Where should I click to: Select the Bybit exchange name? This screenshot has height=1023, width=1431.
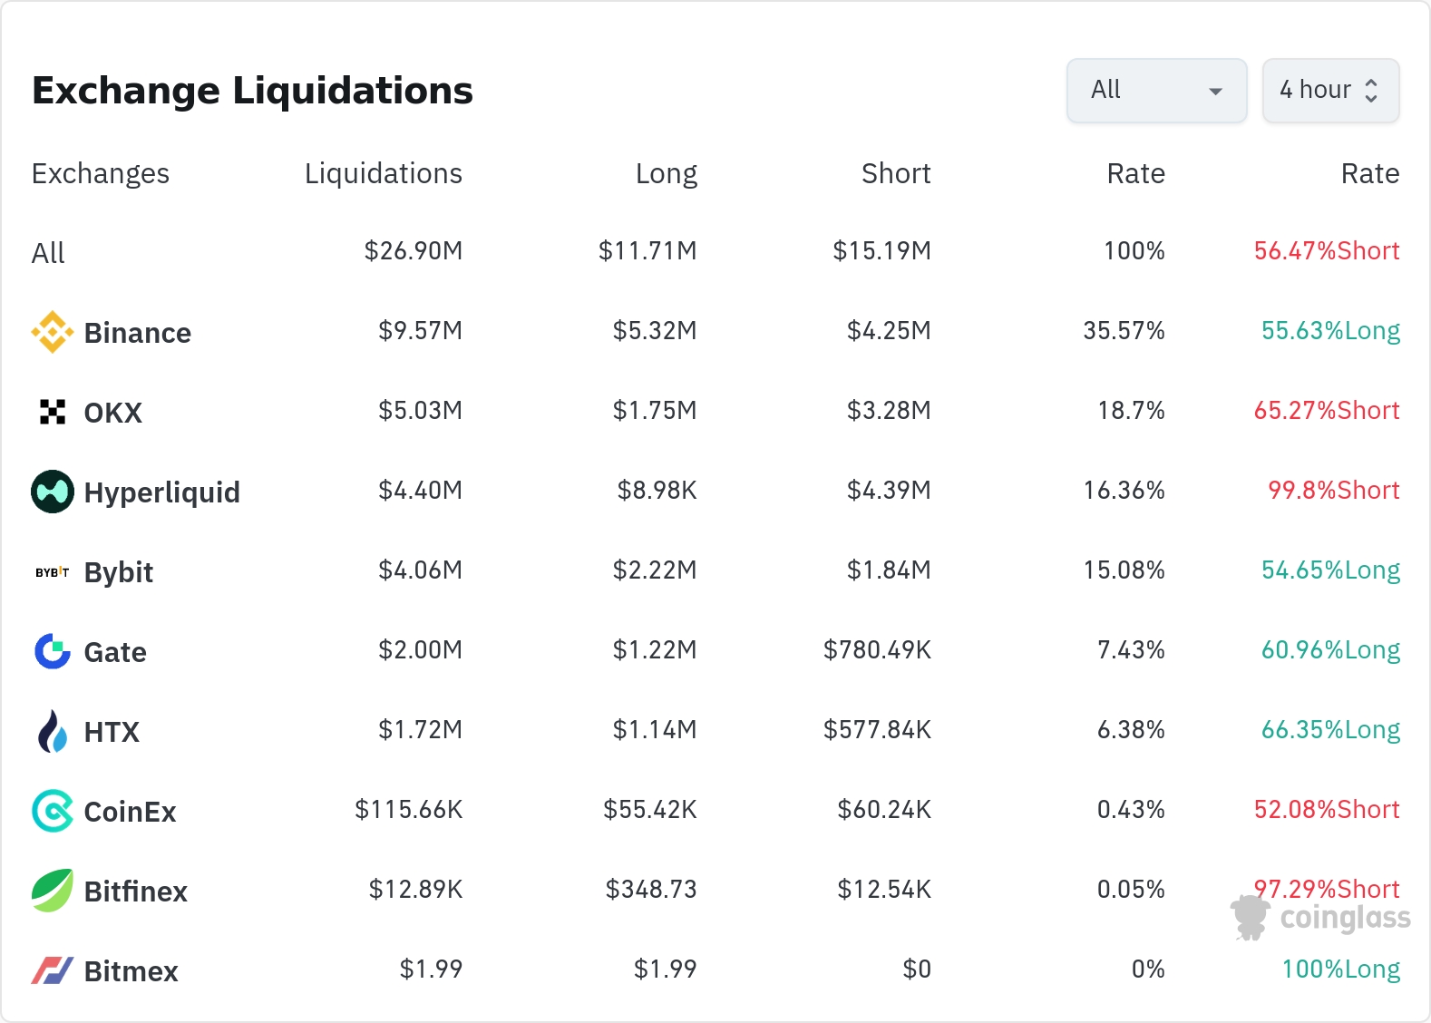pos(119,572)
